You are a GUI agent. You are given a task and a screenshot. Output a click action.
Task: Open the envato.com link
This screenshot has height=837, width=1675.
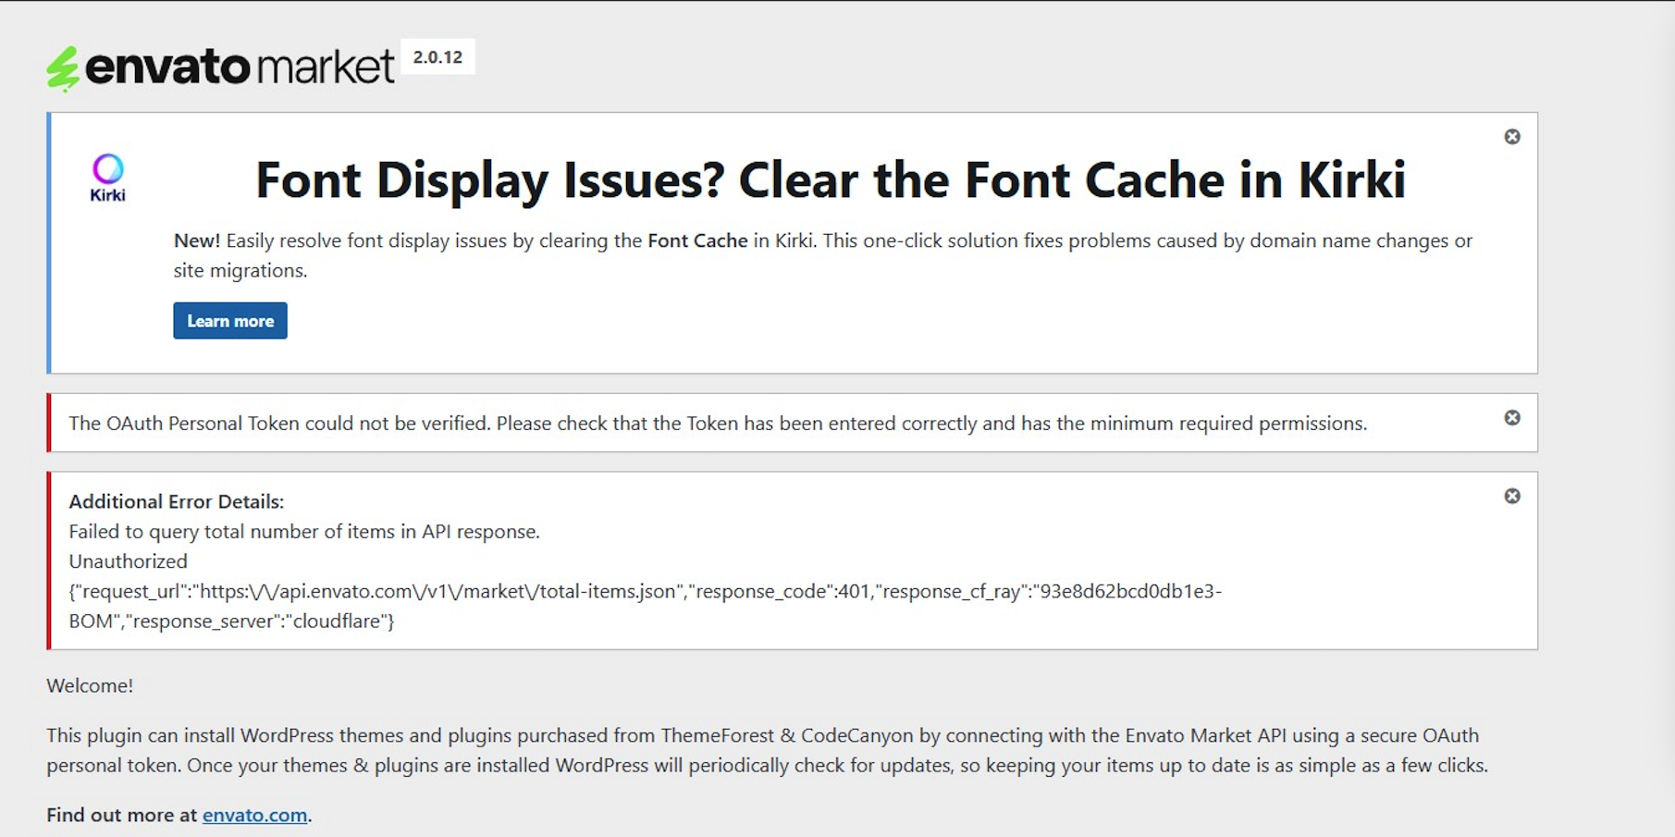(254, 815)
